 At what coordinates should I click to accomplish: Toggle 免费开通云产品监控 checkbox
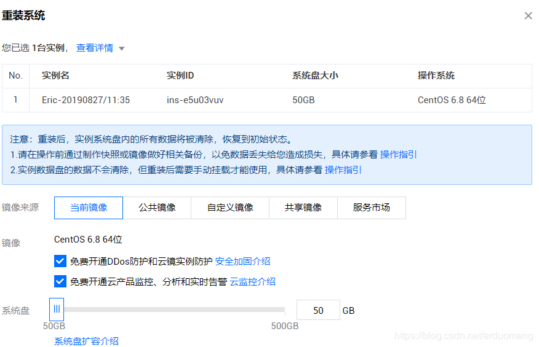pyautogui.click(x=60, y=281)
